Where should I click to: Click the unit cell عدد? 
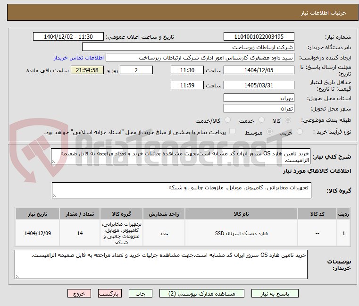point(164,233)
